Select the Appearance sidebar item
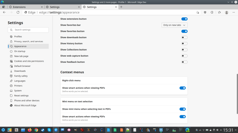238x133 pixels. [28, 46]
